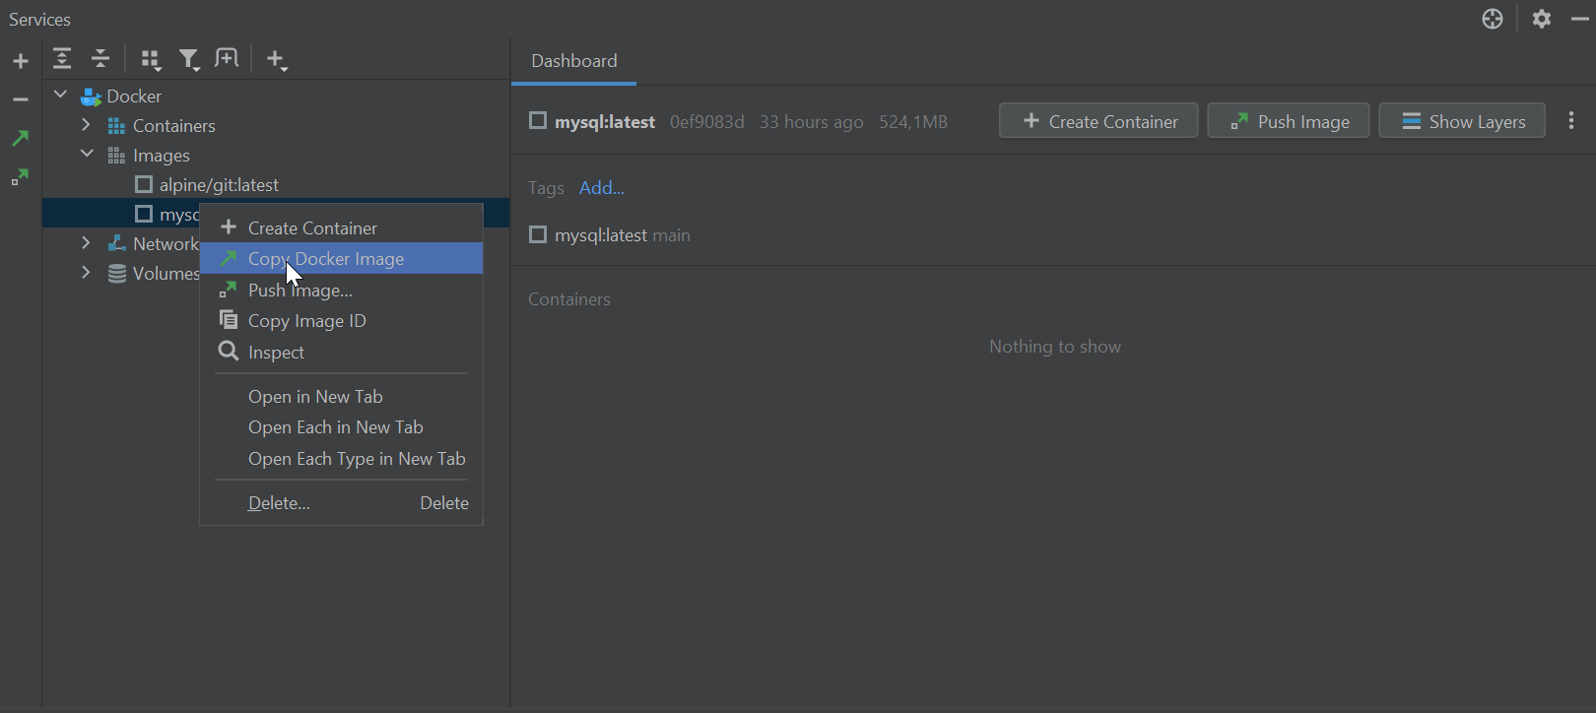
Task: Choose Create Container from context menu
Action: point(341,227)
